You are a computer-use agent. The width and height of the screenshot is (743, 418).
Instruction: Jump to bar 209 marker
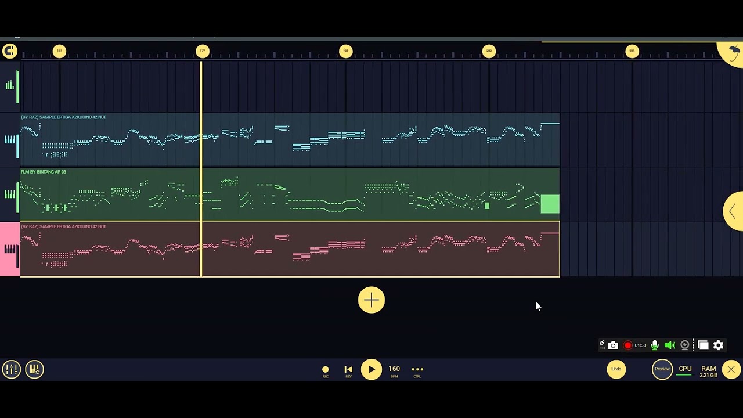pos(489,51)
